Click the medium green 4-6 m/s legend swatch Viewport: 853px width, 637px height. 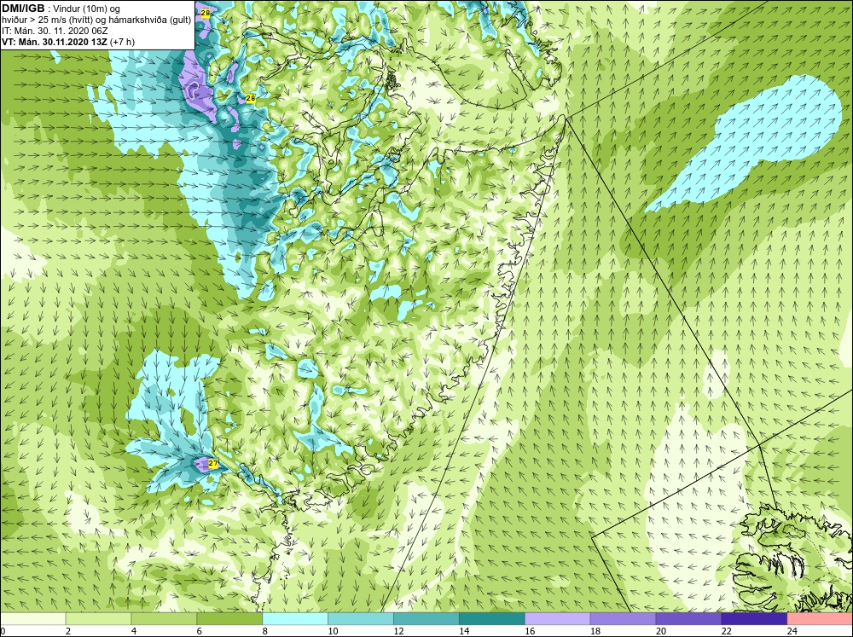coord(164,619)
